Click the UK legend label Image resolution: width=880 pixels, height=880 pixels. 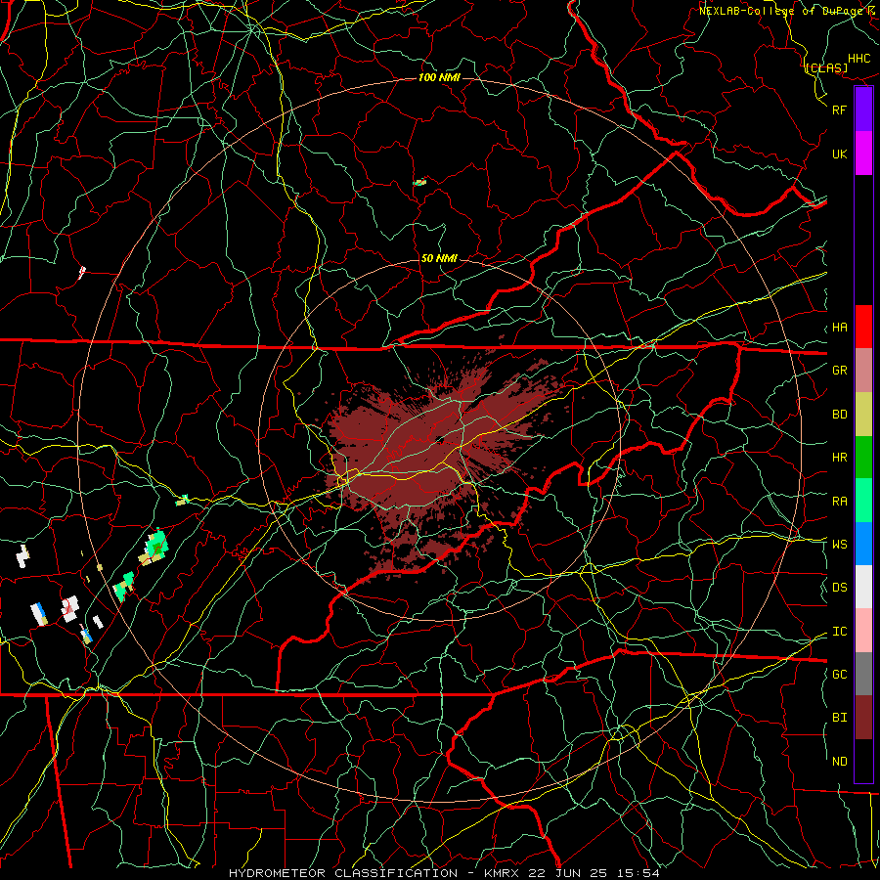(839, 154)
